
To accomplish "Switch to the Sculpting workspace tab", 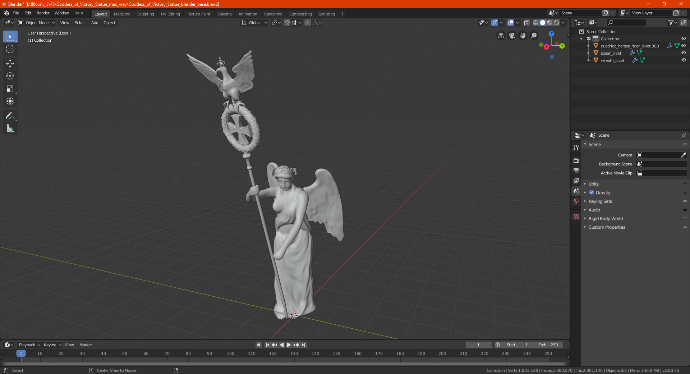I will [x=146, y=14].
